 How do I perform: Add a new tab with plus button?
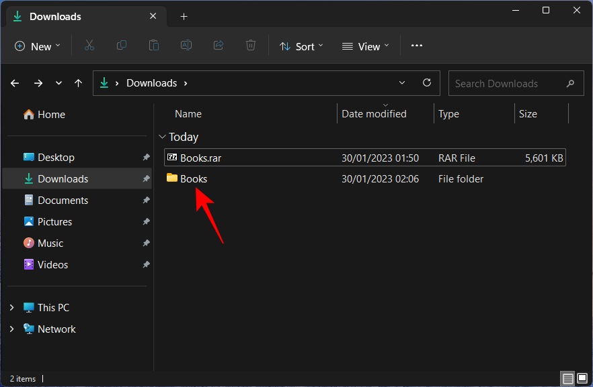[184, 17]
